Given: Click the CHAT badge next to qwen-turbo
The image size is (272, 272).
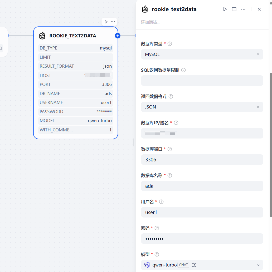Looking at the screenshot, I should point(183,265).
